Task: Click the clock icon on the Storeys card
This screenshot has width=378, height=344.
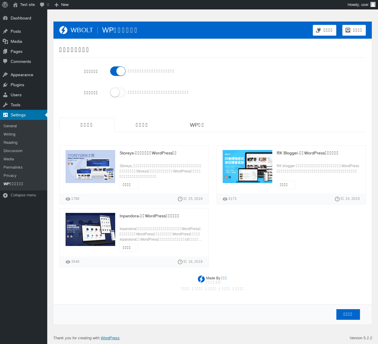Action: pos(180,199)
